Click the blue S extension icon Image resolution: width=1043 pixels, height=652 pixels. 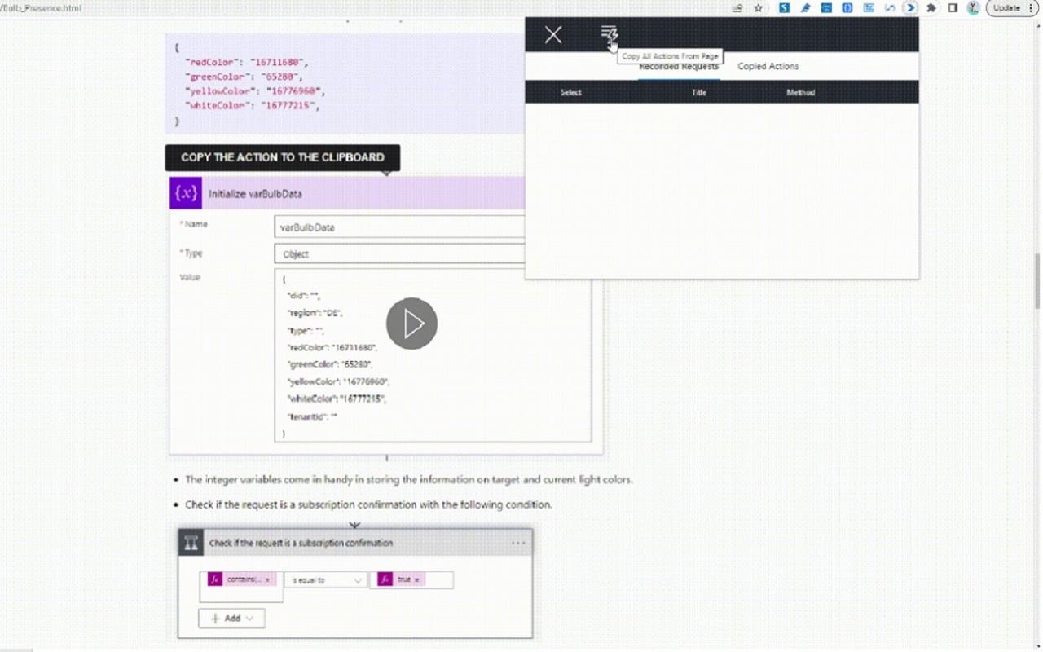[784, 7]
